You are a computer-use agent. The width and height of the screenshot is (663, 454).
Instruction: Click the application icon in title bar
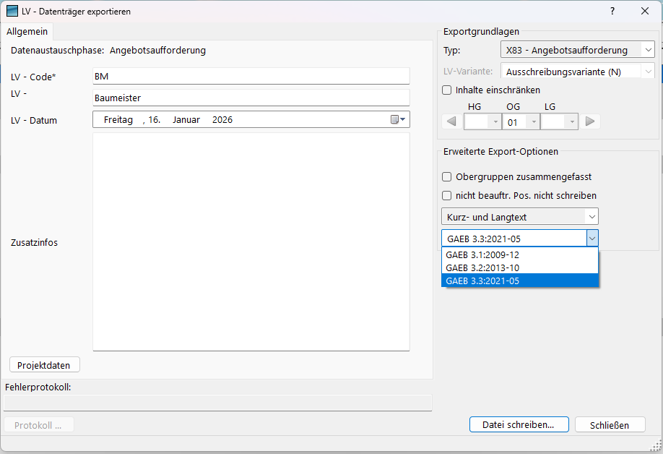coord(12,11)
